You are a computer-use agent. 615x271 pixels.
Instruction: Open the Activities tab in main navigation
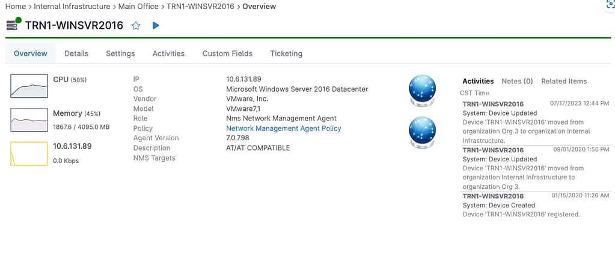pyautogui.click(x=168, y=53)
